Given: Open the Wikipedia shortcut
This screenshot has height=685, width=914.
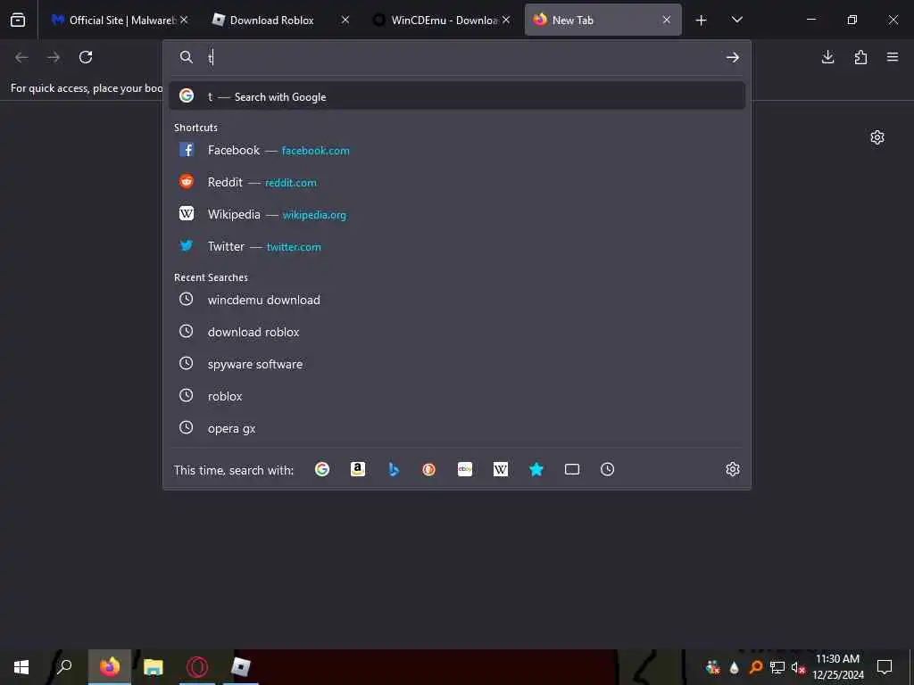Looking at the screenshot, I should pyautogui.click(x=457, y=214).
